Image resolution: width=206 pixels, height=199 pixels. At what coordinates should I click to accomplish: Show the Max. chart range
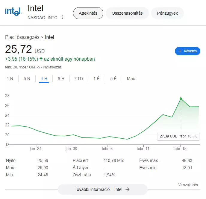[131, 79]
